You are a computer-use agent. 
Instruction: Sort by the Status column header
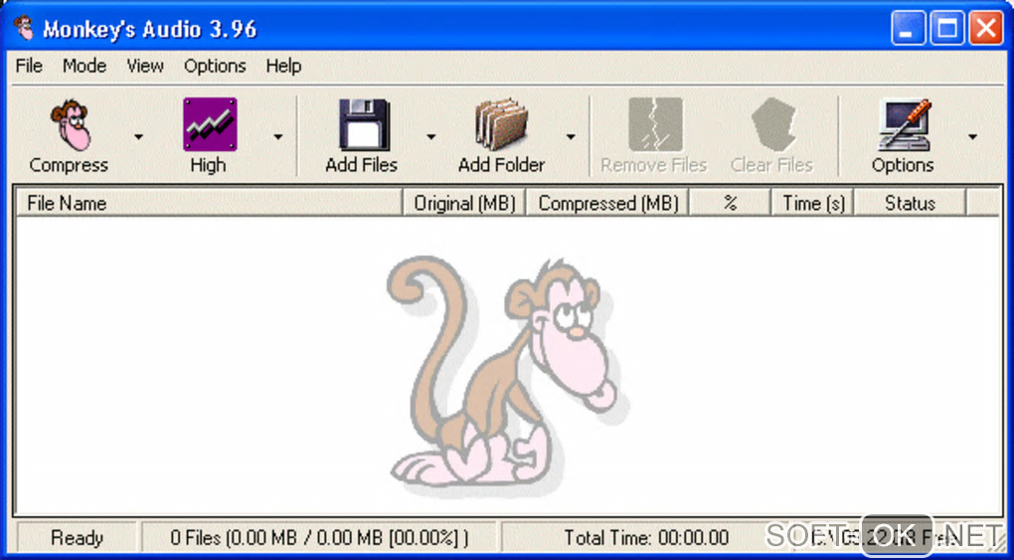[910, 203]
